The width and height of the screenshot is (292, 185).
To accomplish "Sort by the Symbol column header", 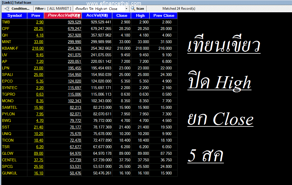I will (x=14, y=15).
